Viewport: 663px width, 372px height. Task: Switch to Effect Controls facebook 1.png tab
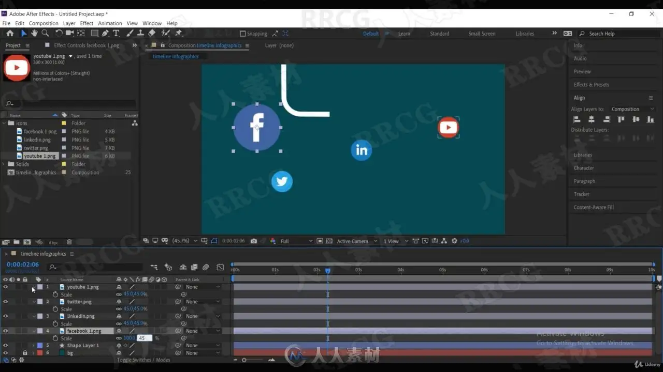click(x=86, y=45)
